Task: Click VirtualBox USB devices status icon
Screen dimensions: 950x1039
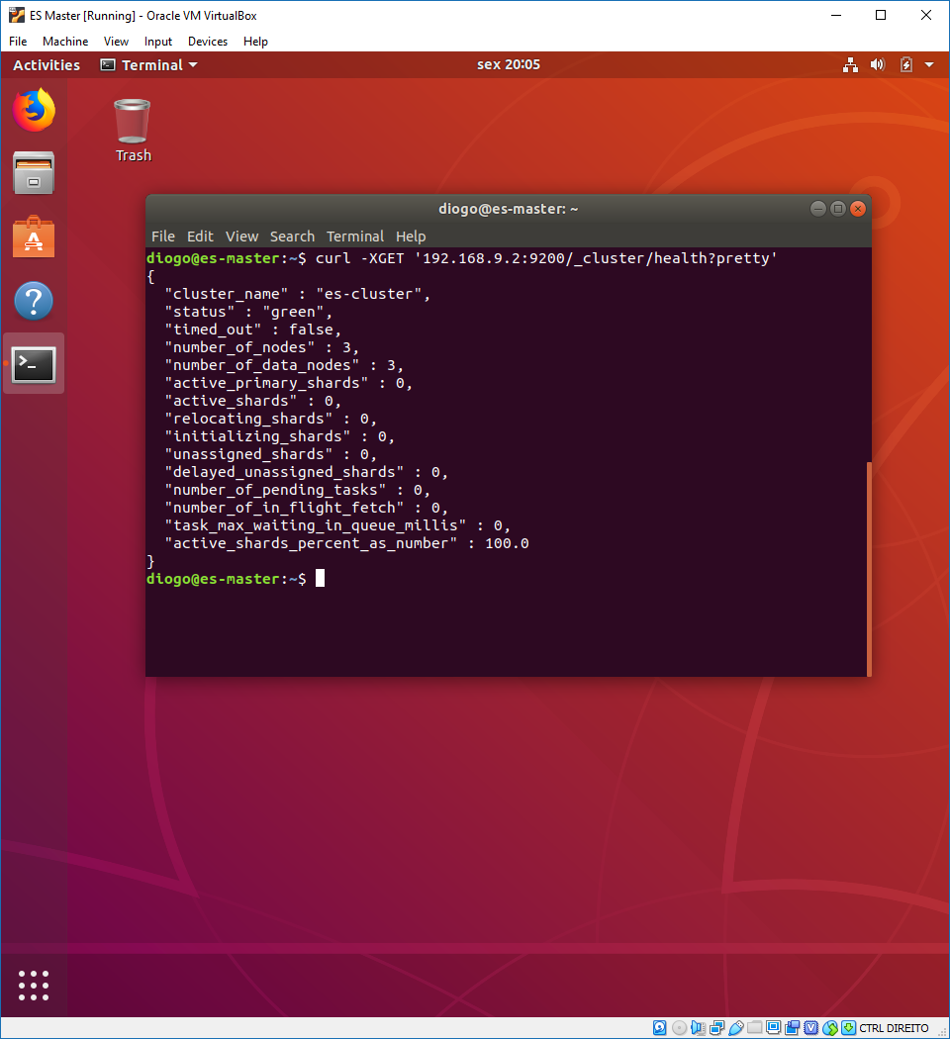Action: (736, 1028)
